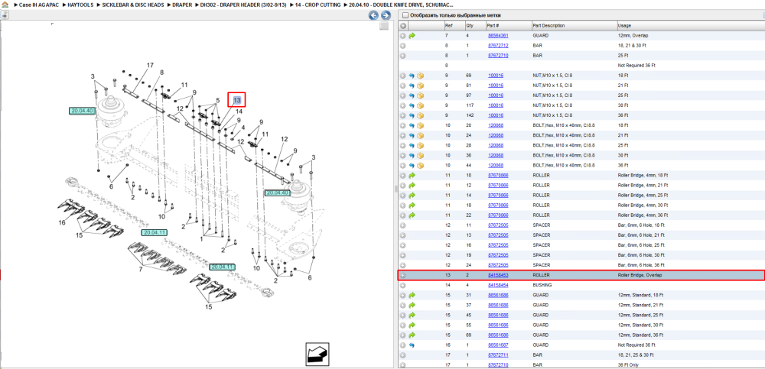Click the box icon on the NUT 25 Ft row

pos(420,95)
